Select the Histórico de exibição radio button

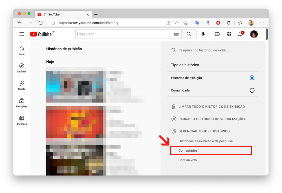click(x=252, y=78)
